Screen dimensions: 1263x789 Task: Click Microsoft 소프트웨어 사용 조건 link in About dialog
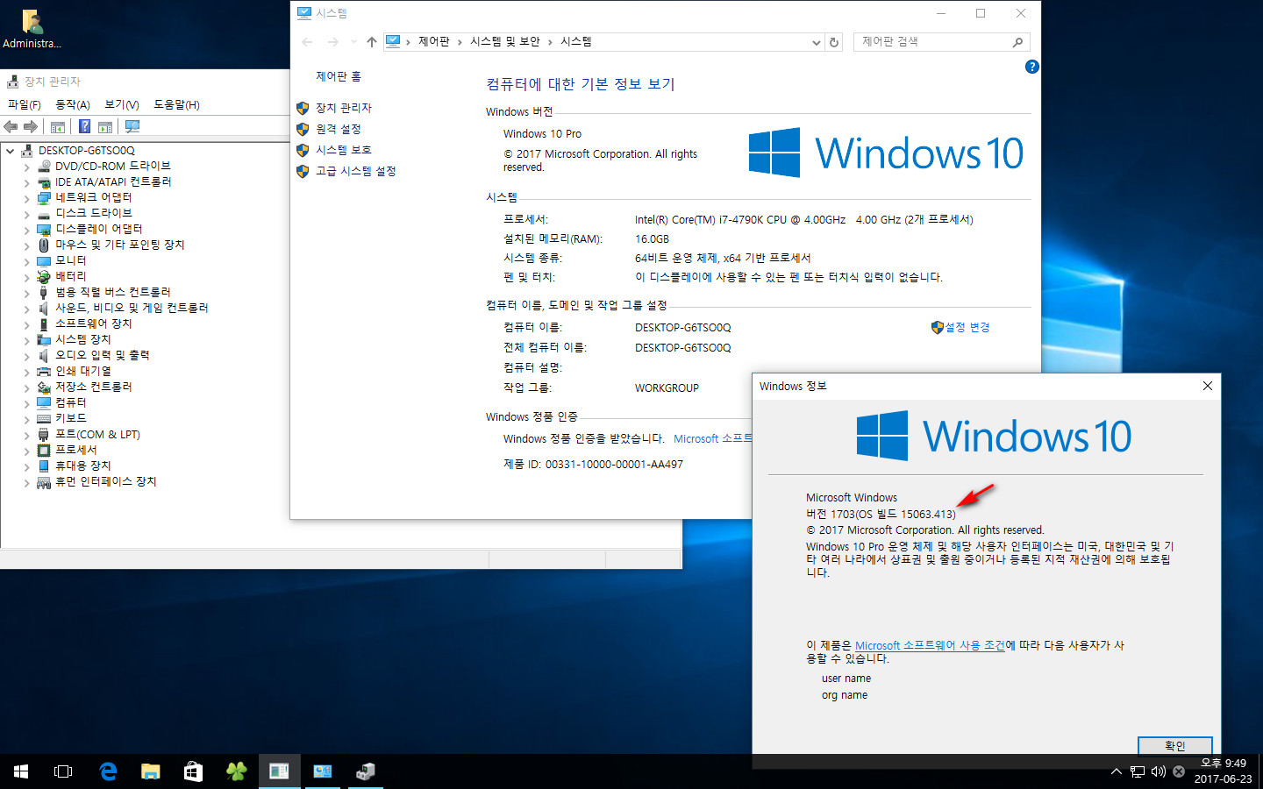click(930, 645)
